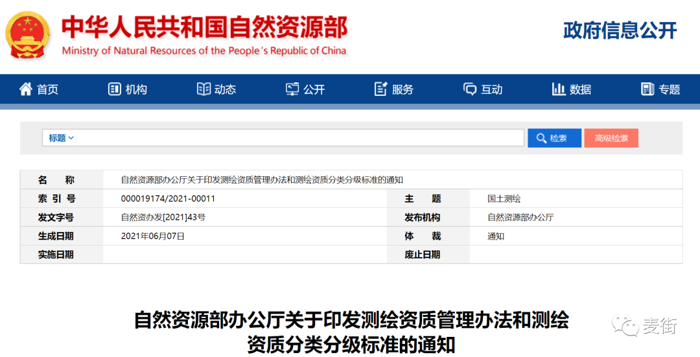Click the 生成日期 label
The height and width of the screenshot is (357, 700).
point(55,236)
